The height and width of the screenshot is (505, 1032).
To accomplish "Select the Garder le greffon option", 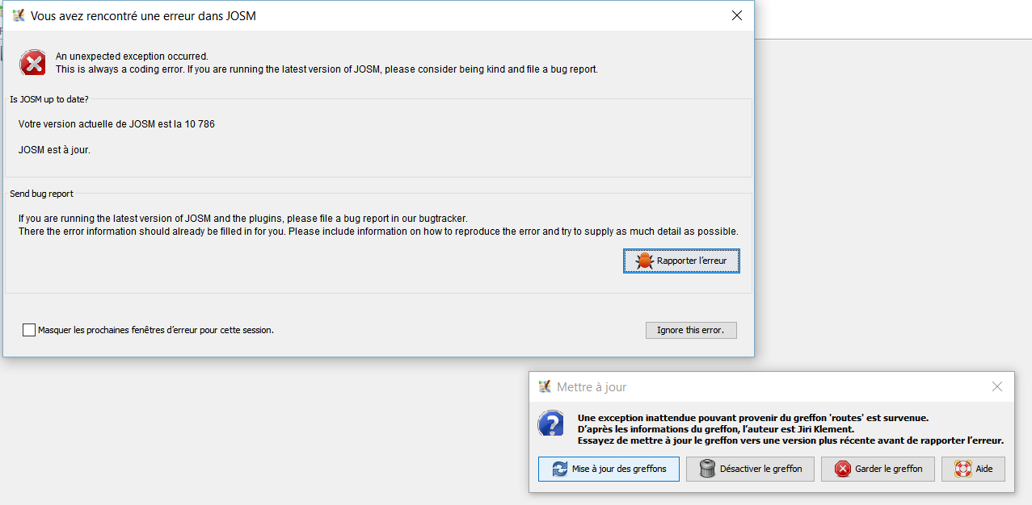I will pyautogui.click(x=878, y=469).
